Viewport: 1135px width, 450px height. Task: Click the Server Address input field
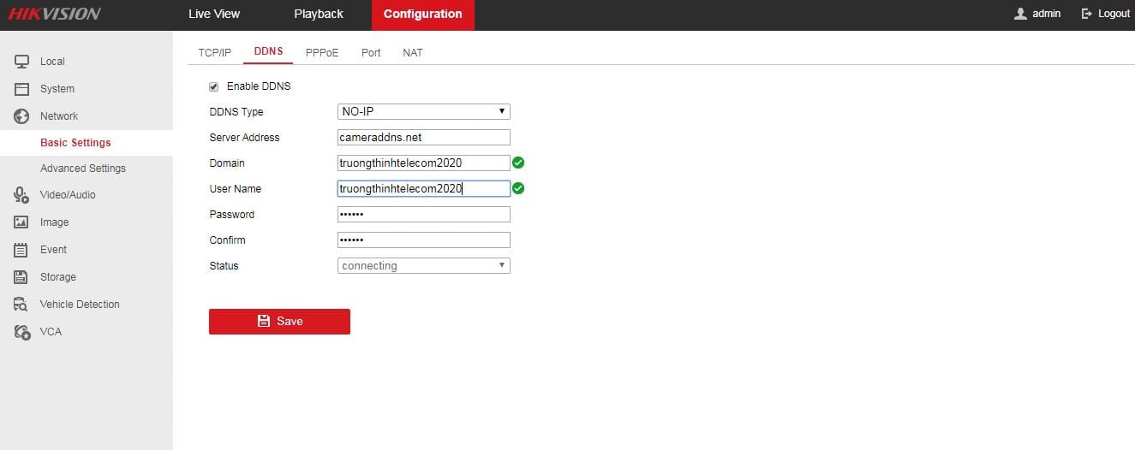point(424,138)
